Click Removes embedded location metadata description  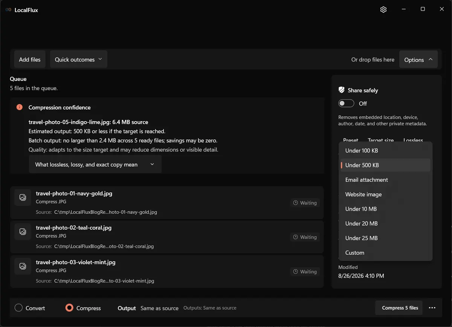tap(383, 120)
